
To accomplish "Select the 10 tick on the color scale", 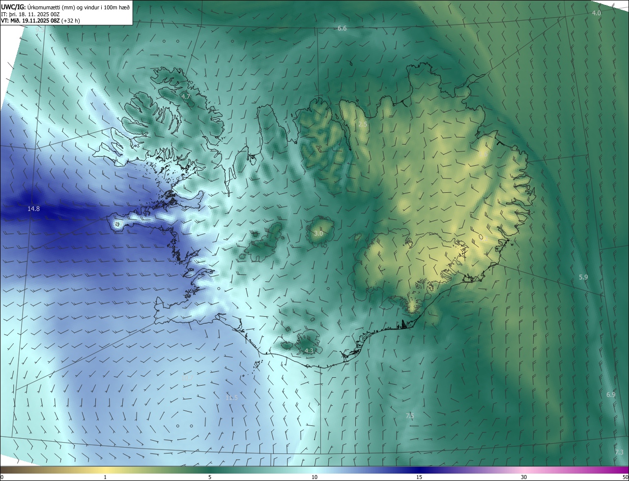I will click(314, 477).
